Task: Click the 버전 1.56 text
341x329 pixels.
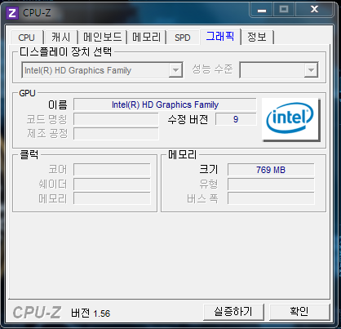Action: [91, 313]
